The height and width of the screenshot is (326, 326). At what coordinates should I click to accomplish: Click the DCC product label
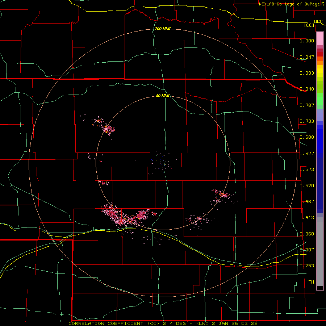[x=318, y=21]
